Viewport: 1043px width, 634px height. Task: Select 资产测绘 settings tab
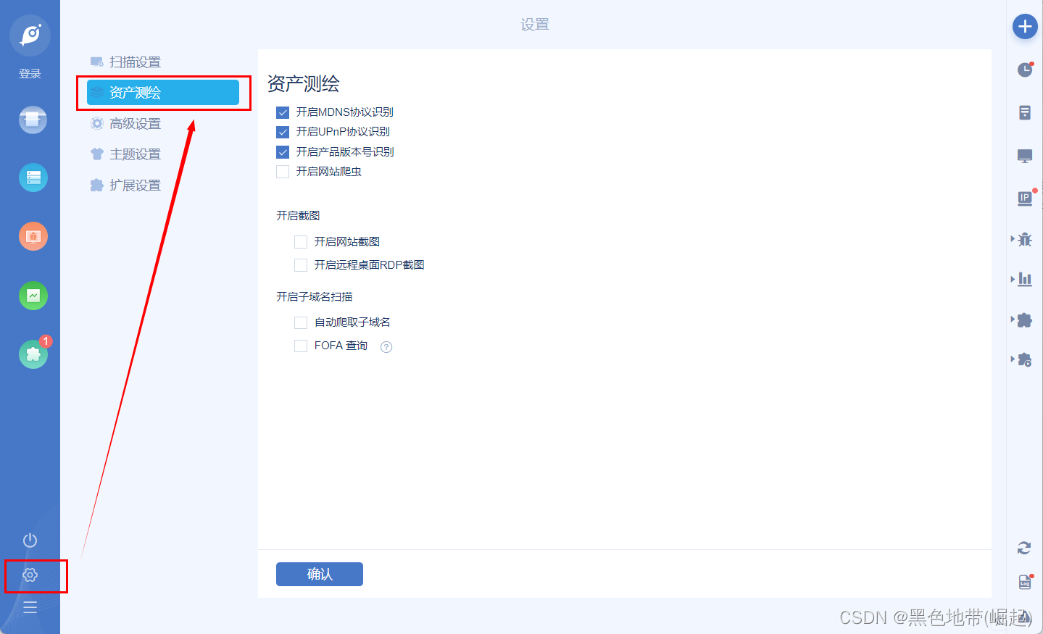click(163, 93)
